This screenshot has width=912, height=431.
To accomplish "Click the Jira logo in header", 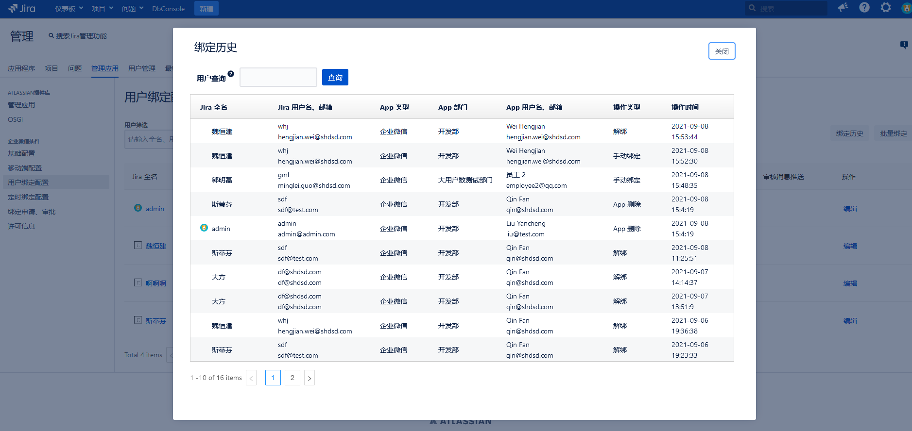I will click(22, 8).
